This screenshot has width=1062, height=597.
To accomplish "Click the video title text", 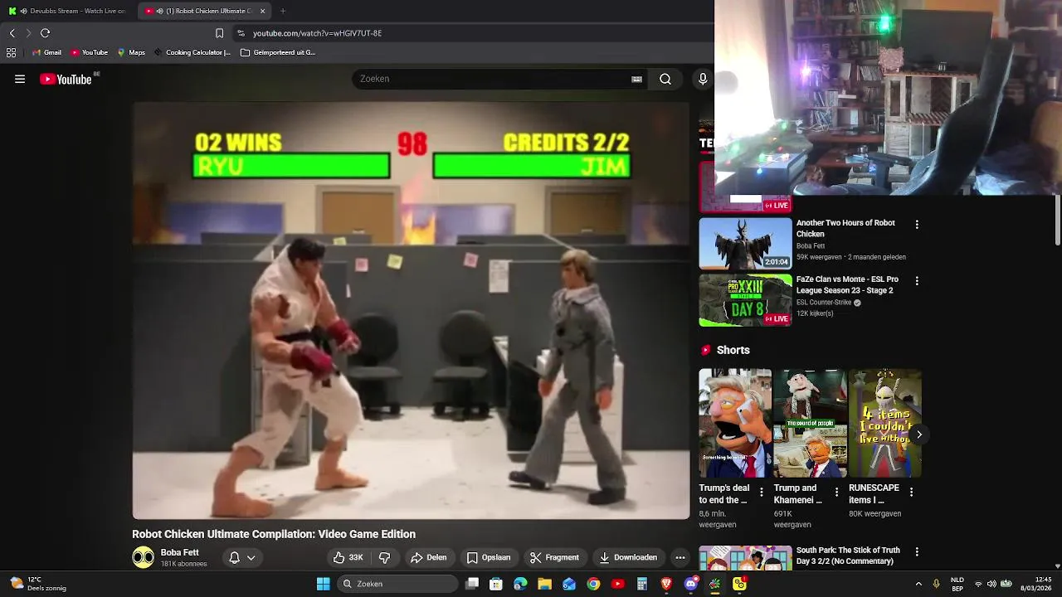I will 274,534.
